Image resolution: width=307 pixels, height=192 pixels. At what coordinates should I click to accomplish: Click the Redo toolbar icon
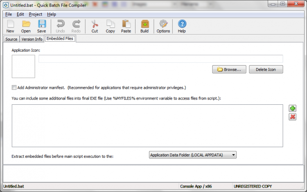click(x=76, y=26)
